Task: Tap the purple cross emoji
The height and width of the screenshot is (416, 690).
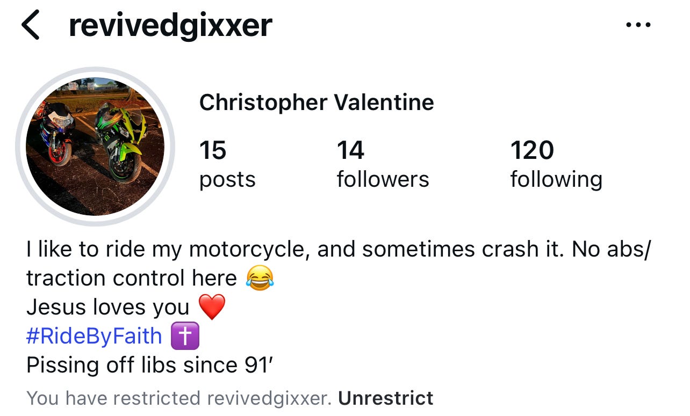Action: [x=185, y=336]
